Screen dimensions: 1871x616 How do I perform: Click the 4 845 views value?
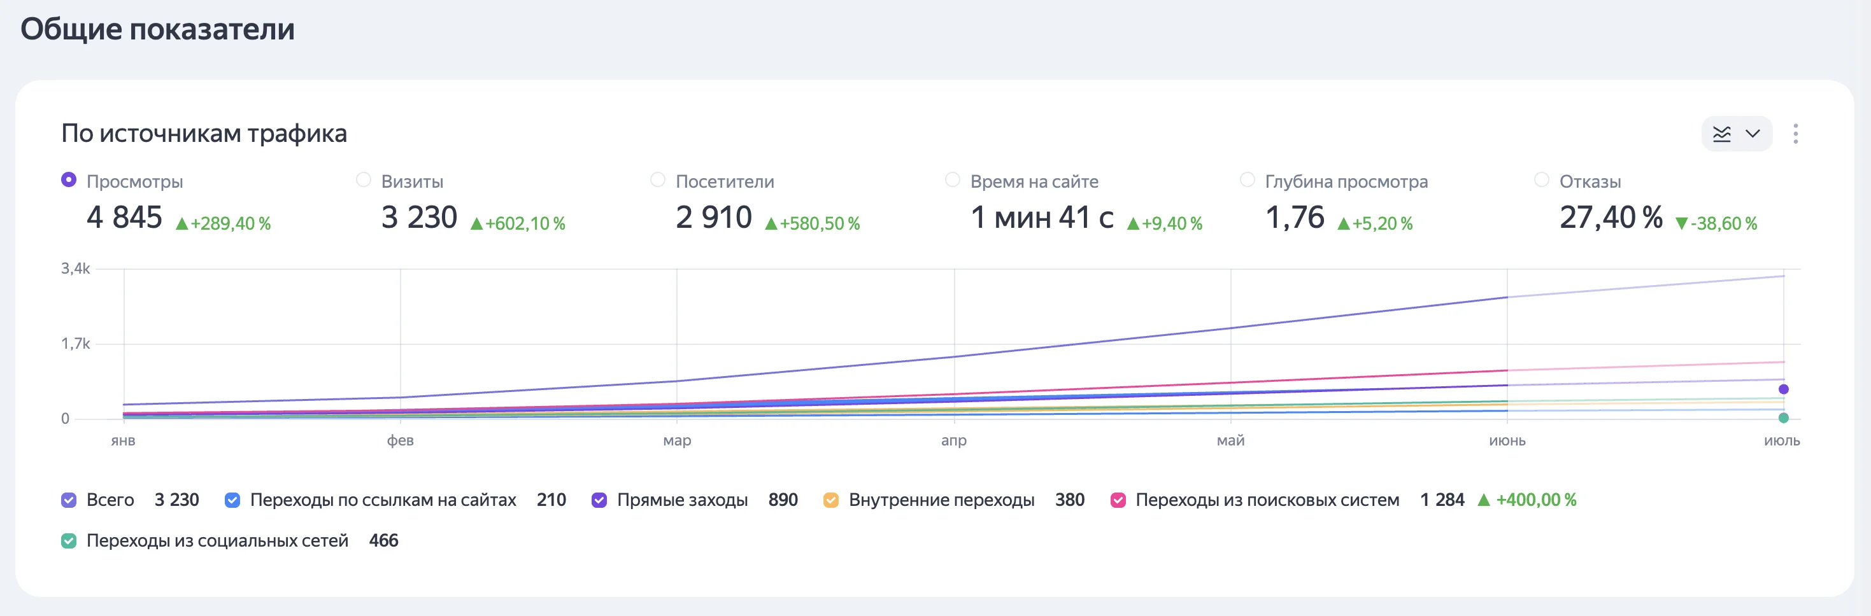124,217
